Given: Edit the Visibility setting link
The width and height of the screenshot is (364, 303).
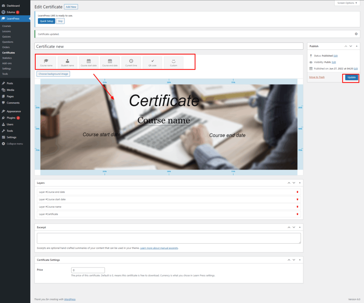Looking at the screenshot, I should pos(334,62).
